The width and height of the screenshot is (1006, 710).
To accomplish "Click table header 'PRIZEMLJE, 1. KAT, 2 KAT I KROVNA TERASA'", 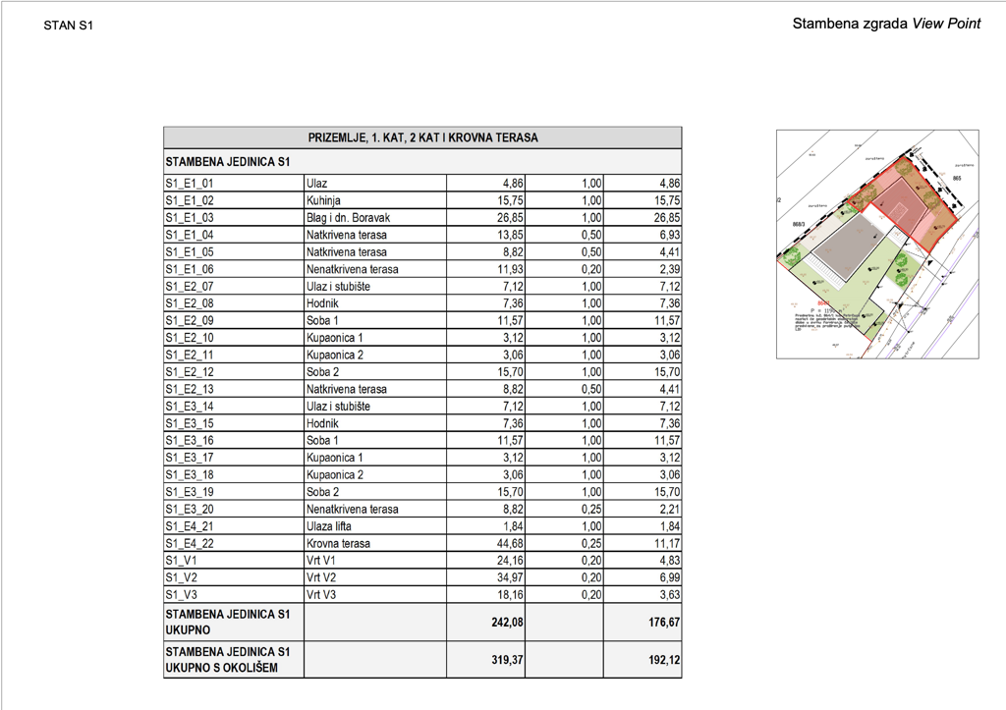I will click(x=422, y=137).
